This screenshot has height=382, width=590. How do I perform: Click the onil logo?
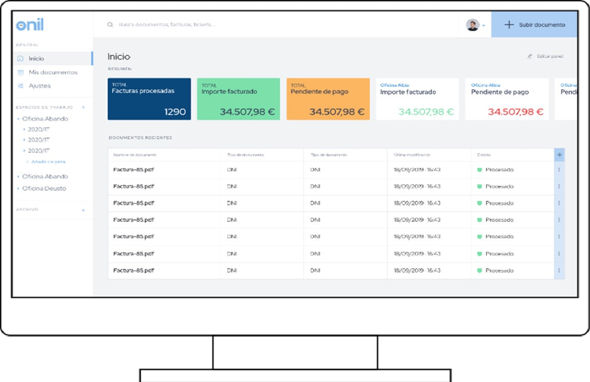tap(30, 25)
